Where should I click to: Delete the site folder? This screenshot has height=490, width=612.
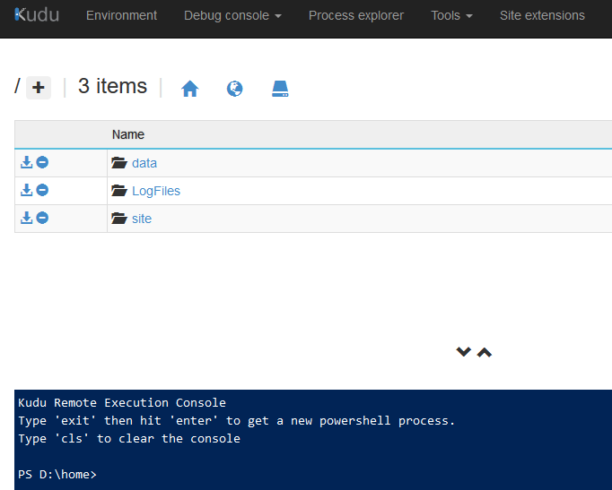pyautogui.click(x=42, y=218)
